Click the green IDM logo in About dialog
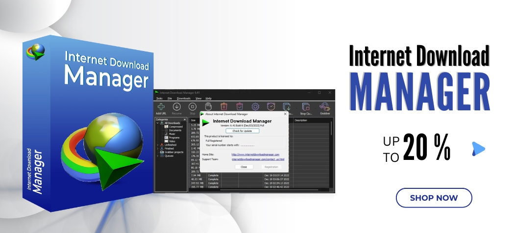The width and height of the screenshot is (513, 233). pos(206,123)
